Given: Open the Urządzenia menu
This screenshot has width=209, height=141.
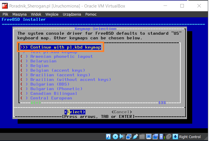Looking at the screenshot, I should [72, 14].
